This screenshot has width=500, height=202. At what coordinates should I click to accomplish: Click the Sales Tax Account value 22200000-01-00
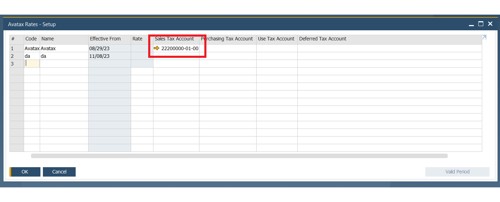[x=180, y=48]
